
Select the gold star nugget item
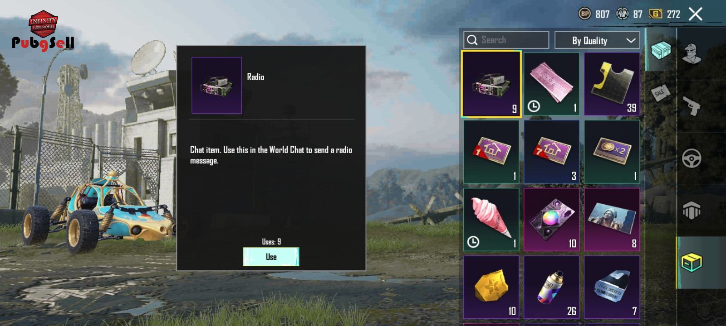click(x=491, y=287)
